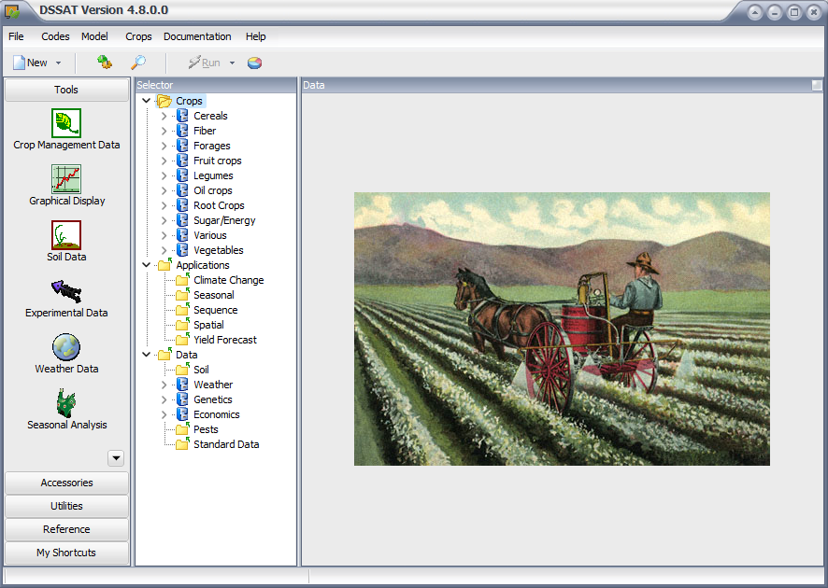Viewport: 828px width, 588px height.
Task: Open the My Shortcuts panel
Action: (x=66, y=553)
